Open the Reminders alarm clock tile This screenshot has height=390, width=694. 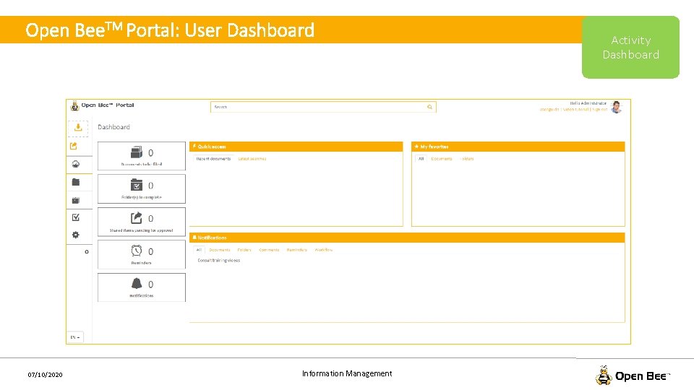click(x=142, y=255)
